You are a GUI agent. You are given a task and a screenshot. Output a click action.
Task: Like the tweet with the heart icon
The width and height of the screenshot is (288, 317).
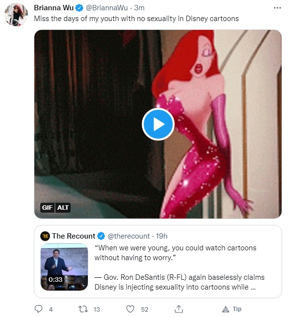pos(130,309)
